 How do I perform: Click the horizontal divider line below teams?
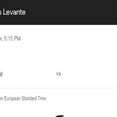(58, 88)
